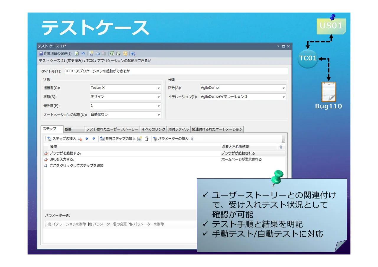Move step up with the up arrow icon
378x267 pixels.
pos(87,139)
